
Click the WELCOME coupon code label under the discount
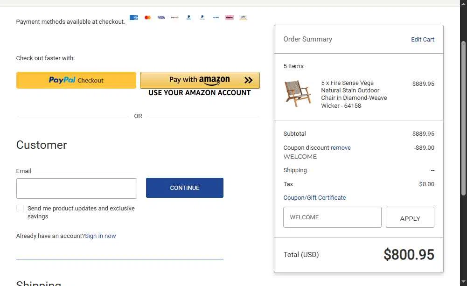[x=300, y=157]
